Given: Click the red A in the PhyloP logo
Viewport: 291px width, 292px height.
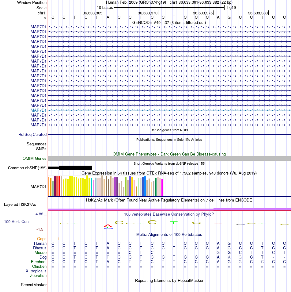Looking at the screenshot, I should (x=108, y=226).
